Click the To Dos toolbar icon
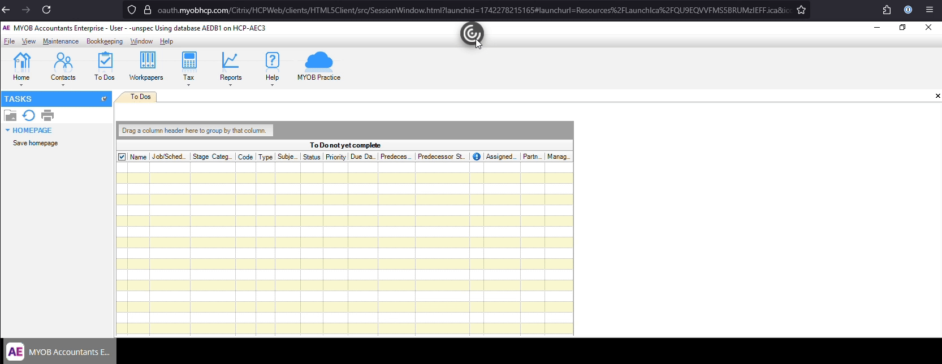This screenshot has height=364, width=942. tap(105, 66)
